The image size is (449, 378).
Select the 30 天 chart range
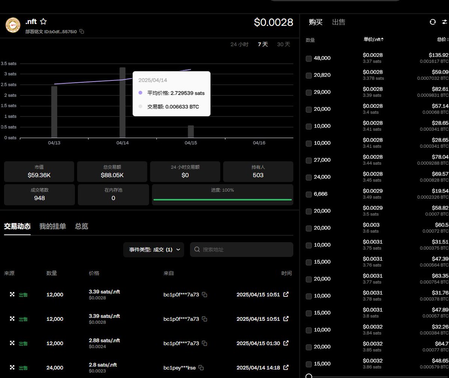(284, 44)
